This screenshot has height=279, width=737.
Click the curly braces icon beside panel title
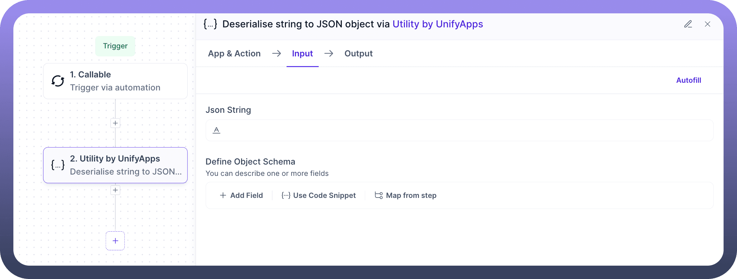click(210, 24)
